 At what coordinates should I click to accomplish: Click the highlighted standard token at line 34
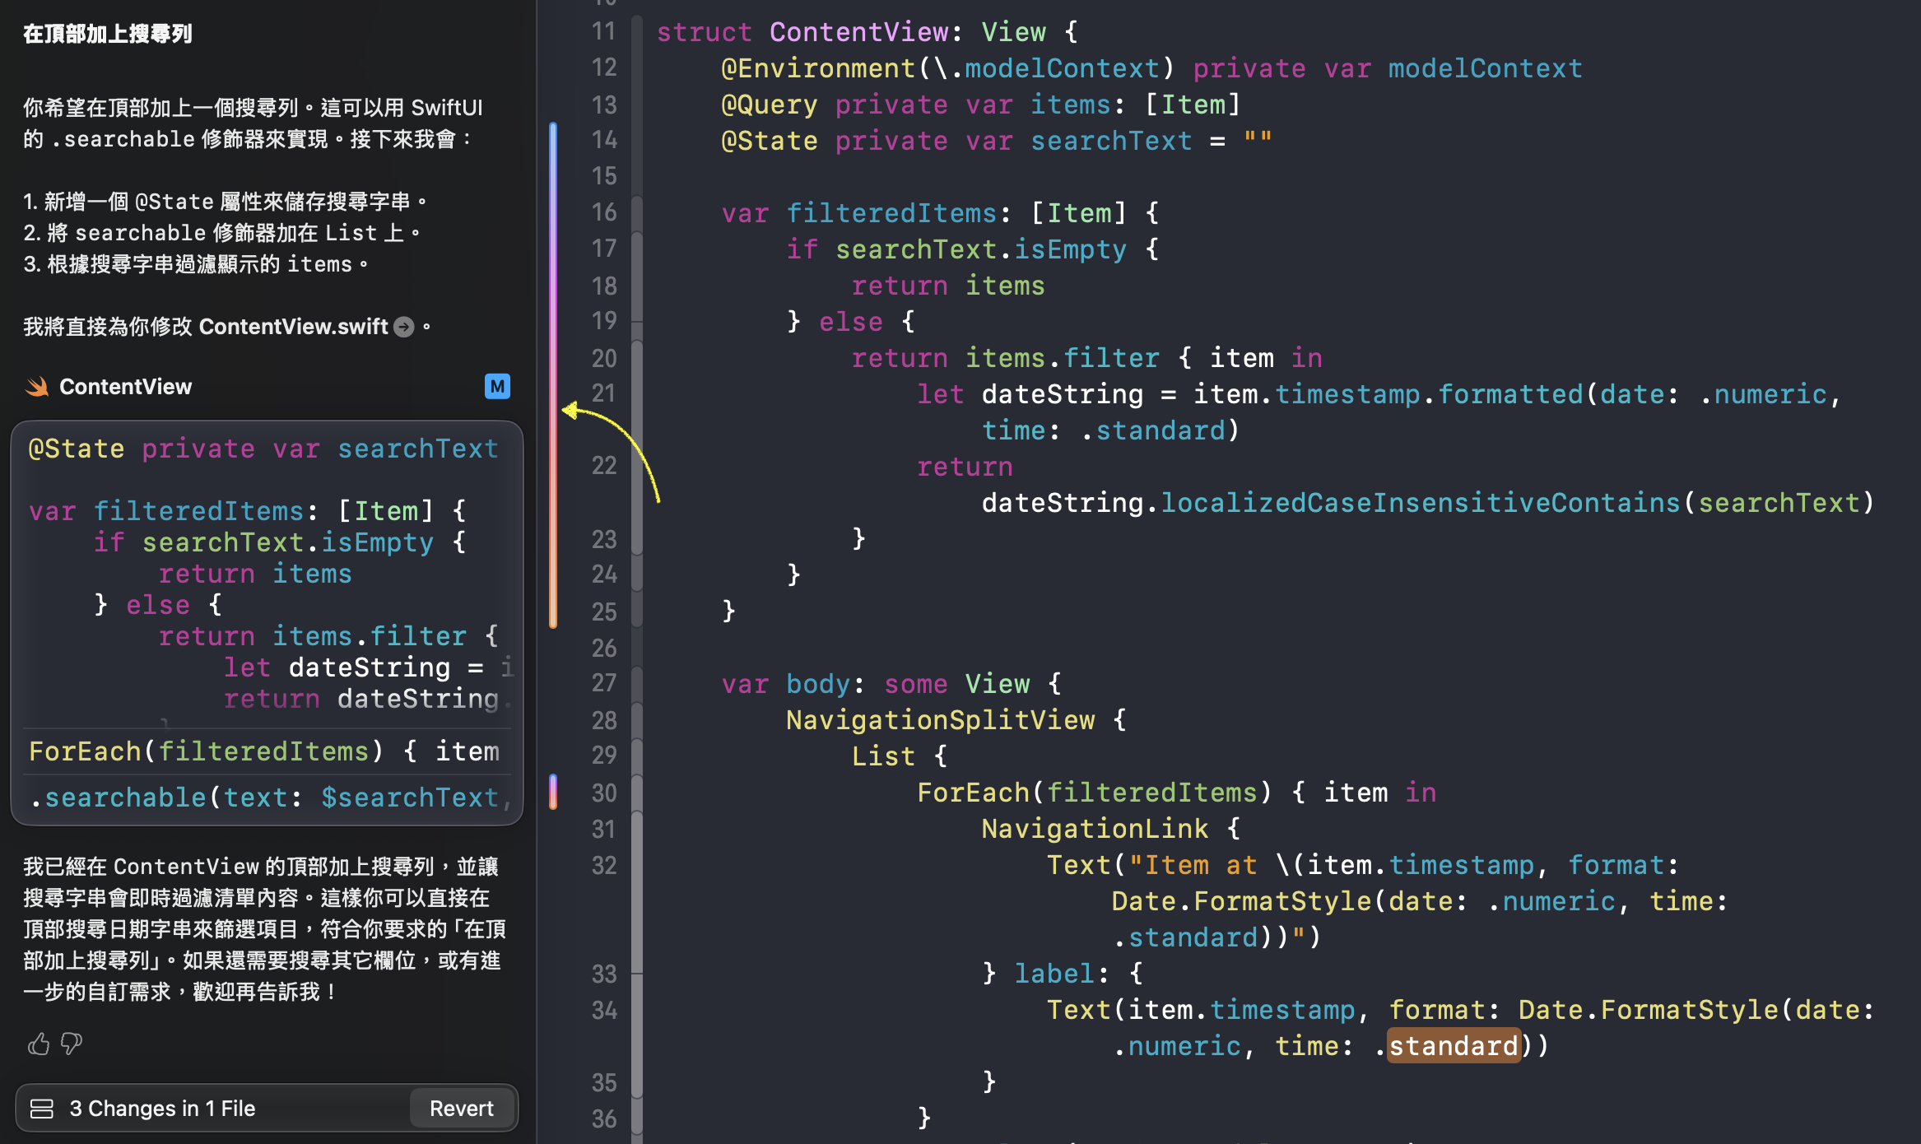pyautogui.click(x=1453, y=1046)
